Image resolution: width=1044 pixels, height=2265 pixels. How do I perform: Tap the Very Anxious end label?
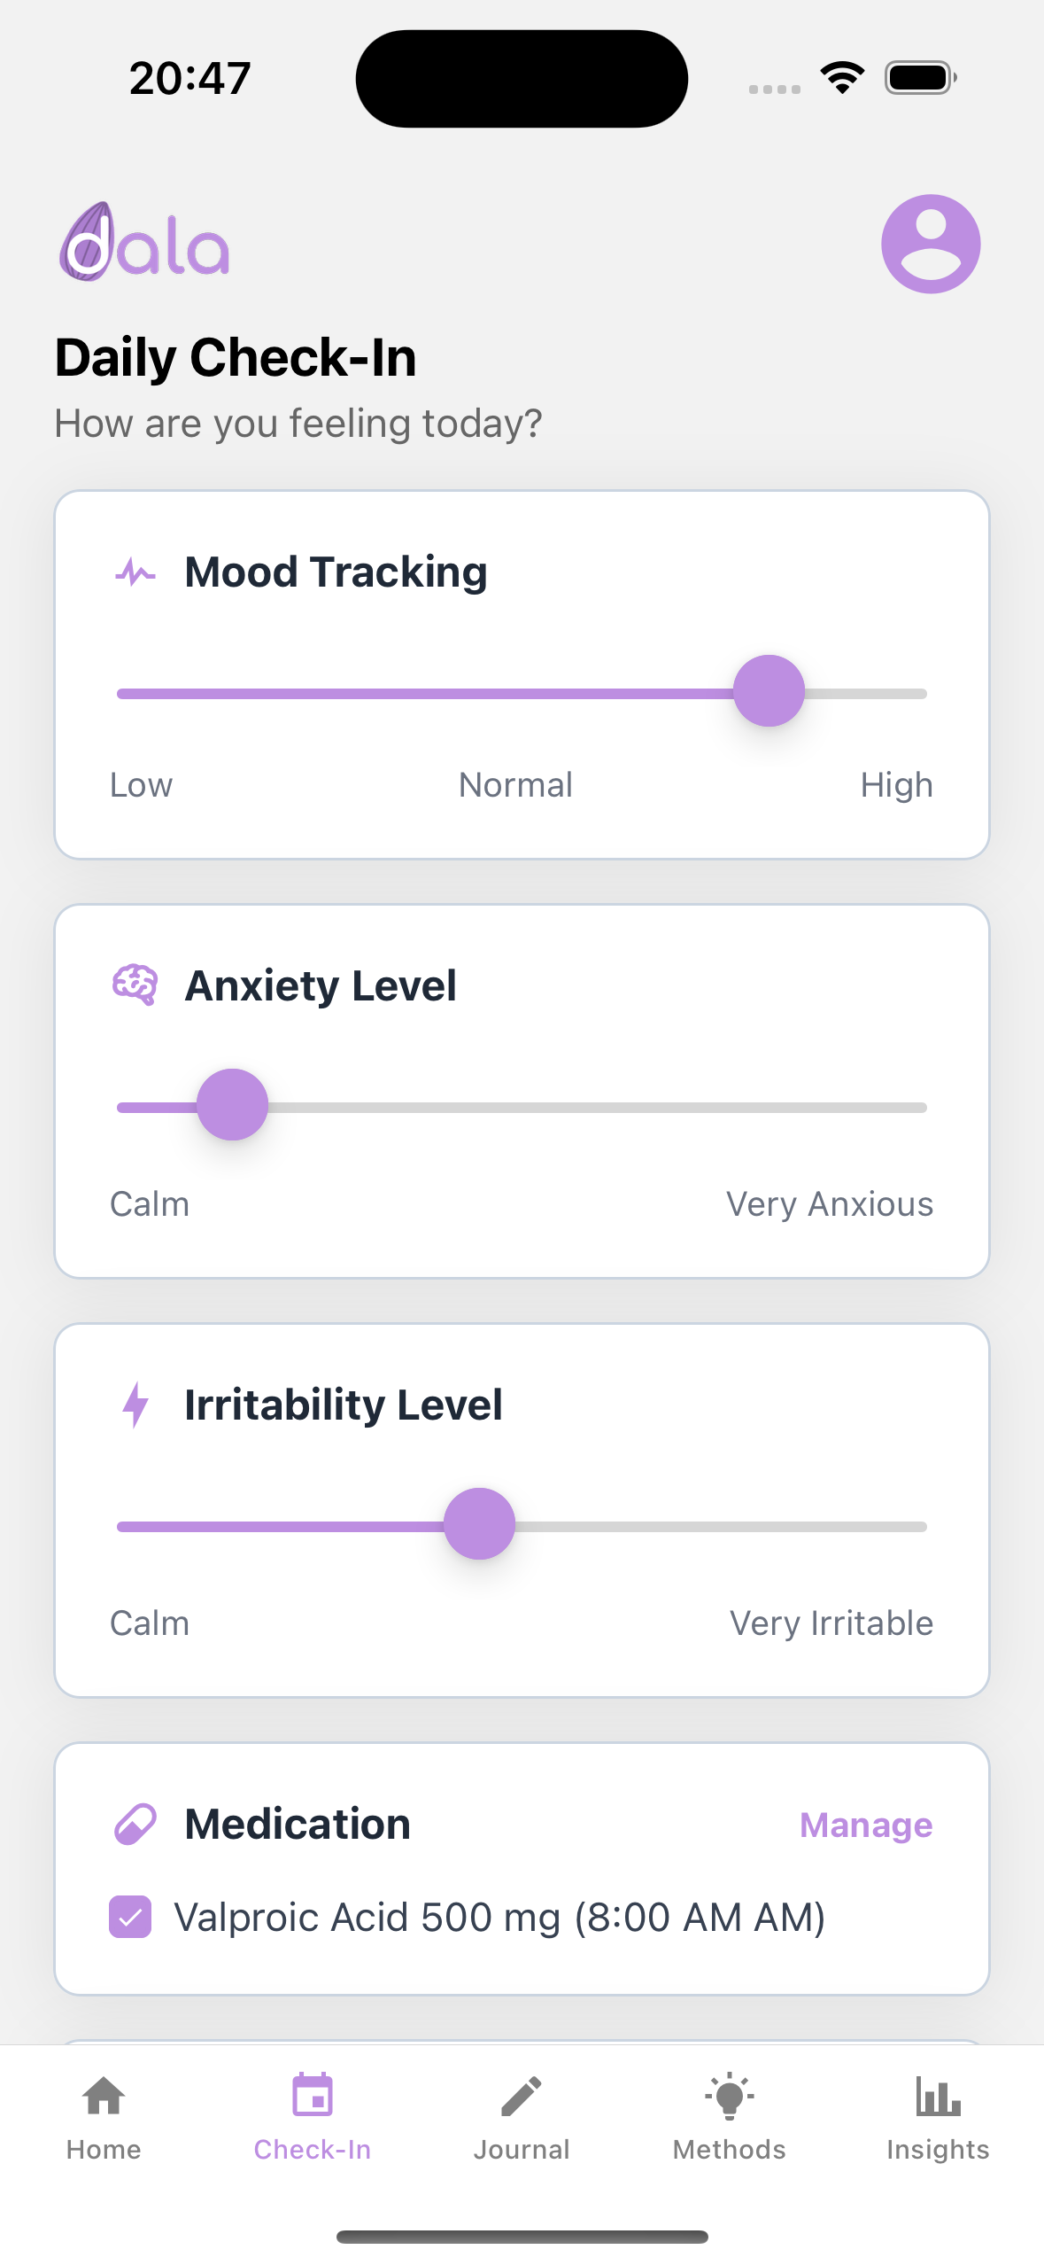830,1204
